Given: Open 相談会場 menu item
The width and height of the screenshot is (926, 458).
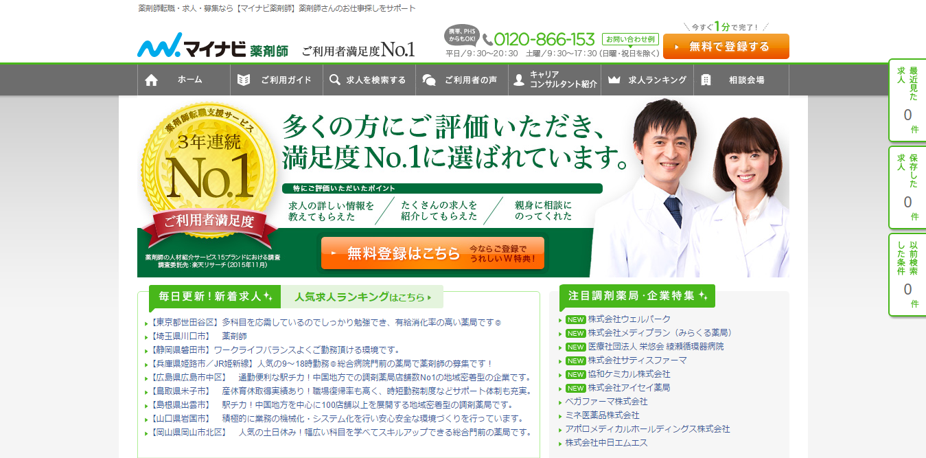Looking at the screenshot, I should 741,80.
